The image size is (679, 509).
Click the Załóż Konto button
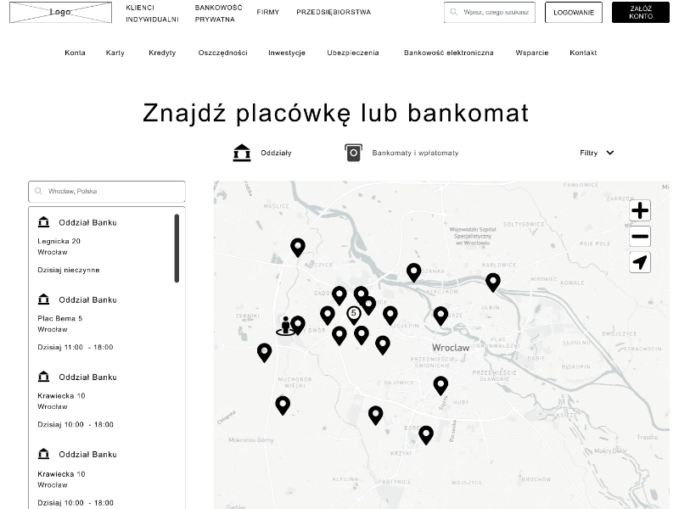pos(641,13)
